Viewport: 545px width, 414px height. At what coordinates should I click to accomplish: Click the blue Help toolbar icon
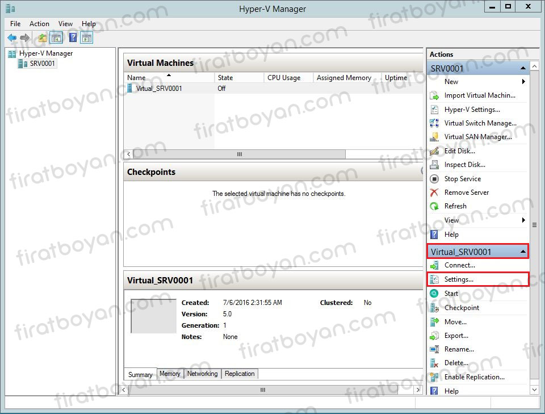(73, 37)
